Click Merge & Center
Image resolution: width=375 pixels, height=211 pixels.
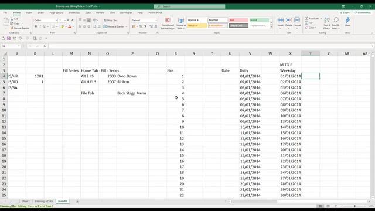[114, 26]
